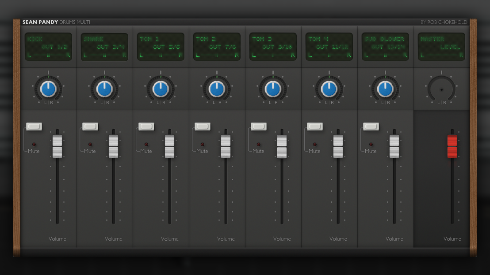Click the Tom 1 pan knob

pyautogui.click(x=161, y=89)
